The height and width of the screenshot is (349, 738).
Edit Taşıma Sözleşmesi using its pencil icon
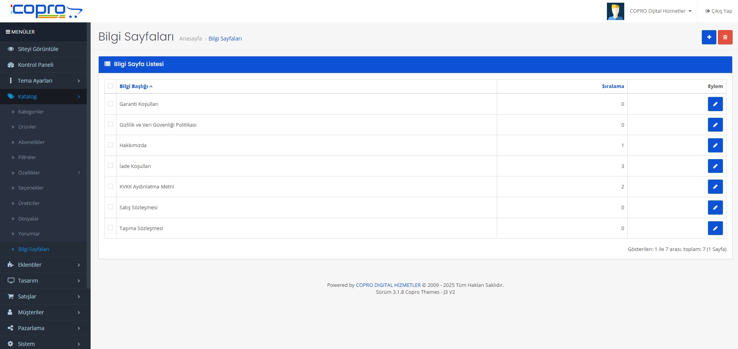[x=715, y=228]
